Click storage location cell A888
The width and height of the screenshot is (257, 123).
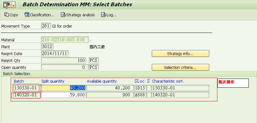pyautogui.click(x=140, y=95)
